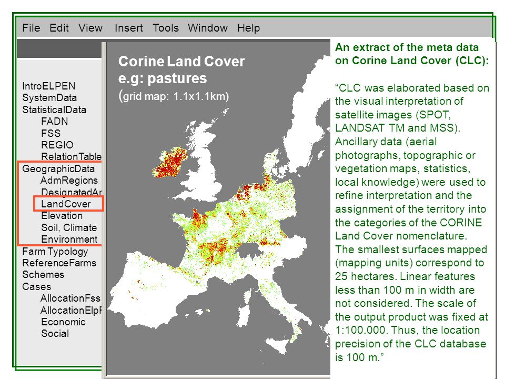Viewport: 505px width, 379px height.
Task: Open the Economic item
Action: coord(63,322)
